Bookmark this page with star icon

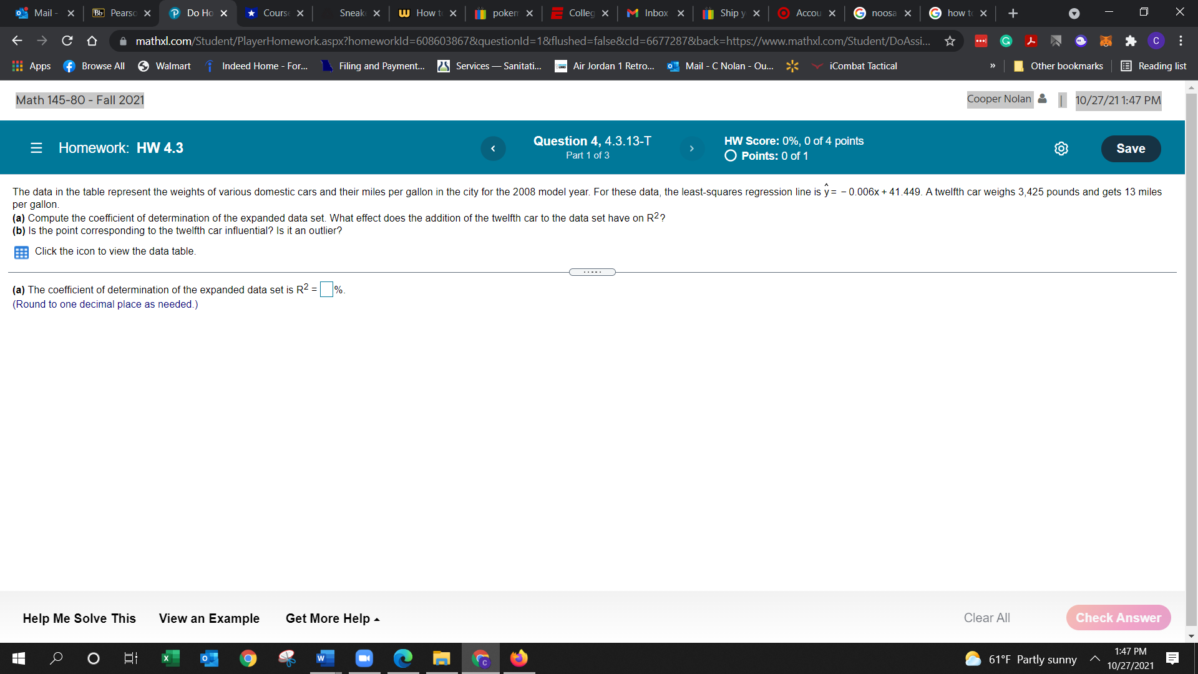(x=950, y=41)
